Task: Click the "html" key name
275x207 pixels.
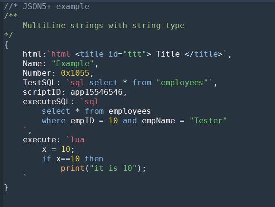Action: click(x=32, y=54)
